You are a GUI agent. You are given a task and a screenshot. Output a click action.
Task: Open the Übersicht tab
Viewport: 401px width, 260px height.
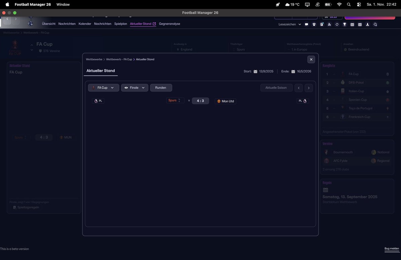click(49, 24)
